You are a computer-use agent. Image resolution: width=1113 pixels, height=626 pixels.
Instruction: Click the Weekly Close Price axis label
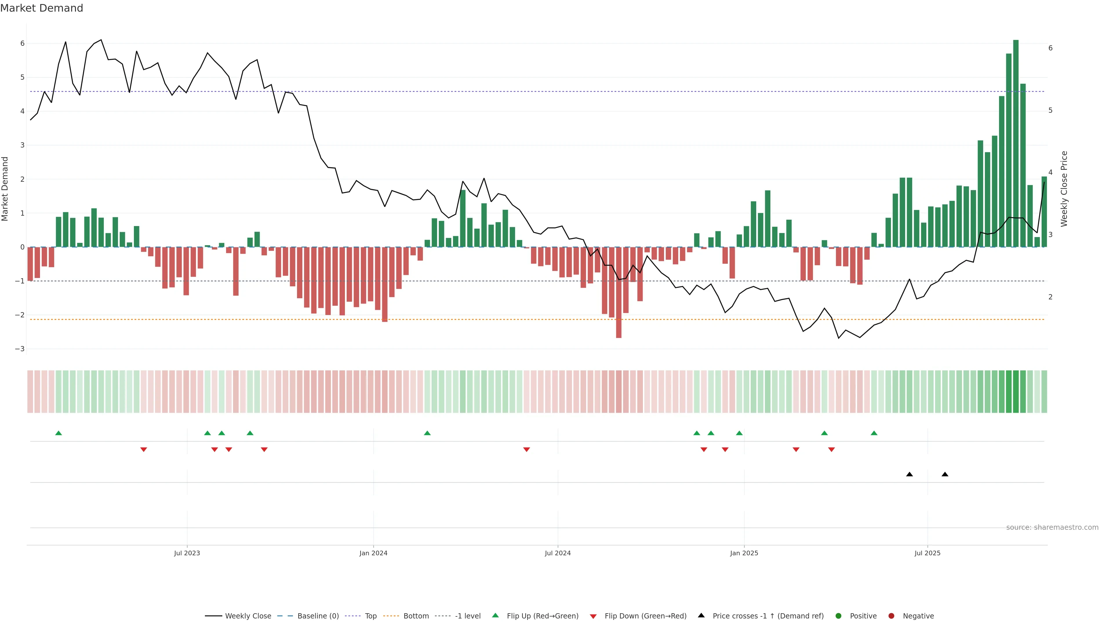click(1064, 189)
